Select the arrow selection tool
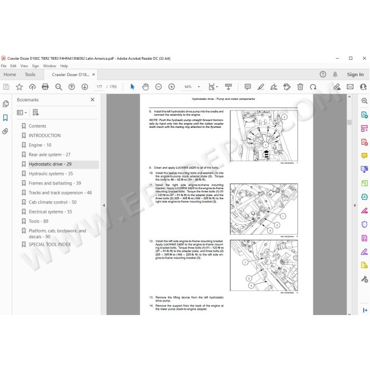The image size is (370, 370). 132,87
